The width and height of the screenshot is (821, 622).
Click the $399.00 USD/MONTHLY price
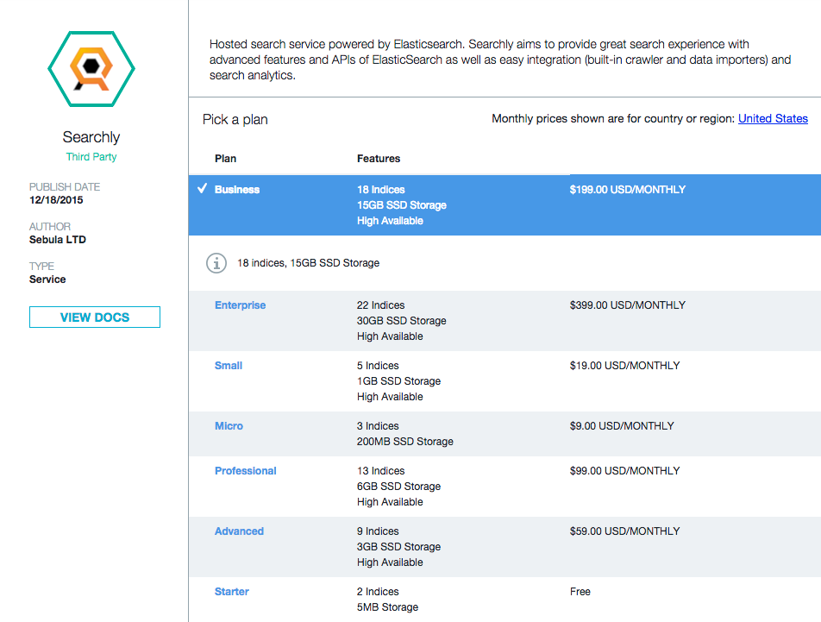pos(628,305)
